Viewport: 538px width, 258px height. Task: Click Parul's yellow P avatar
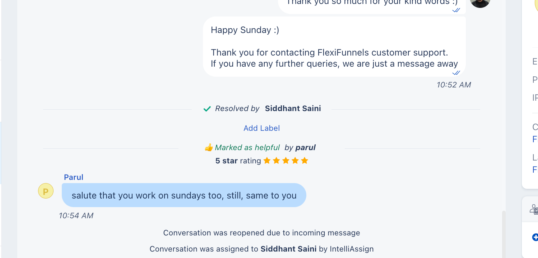click(x=46, y=191)
